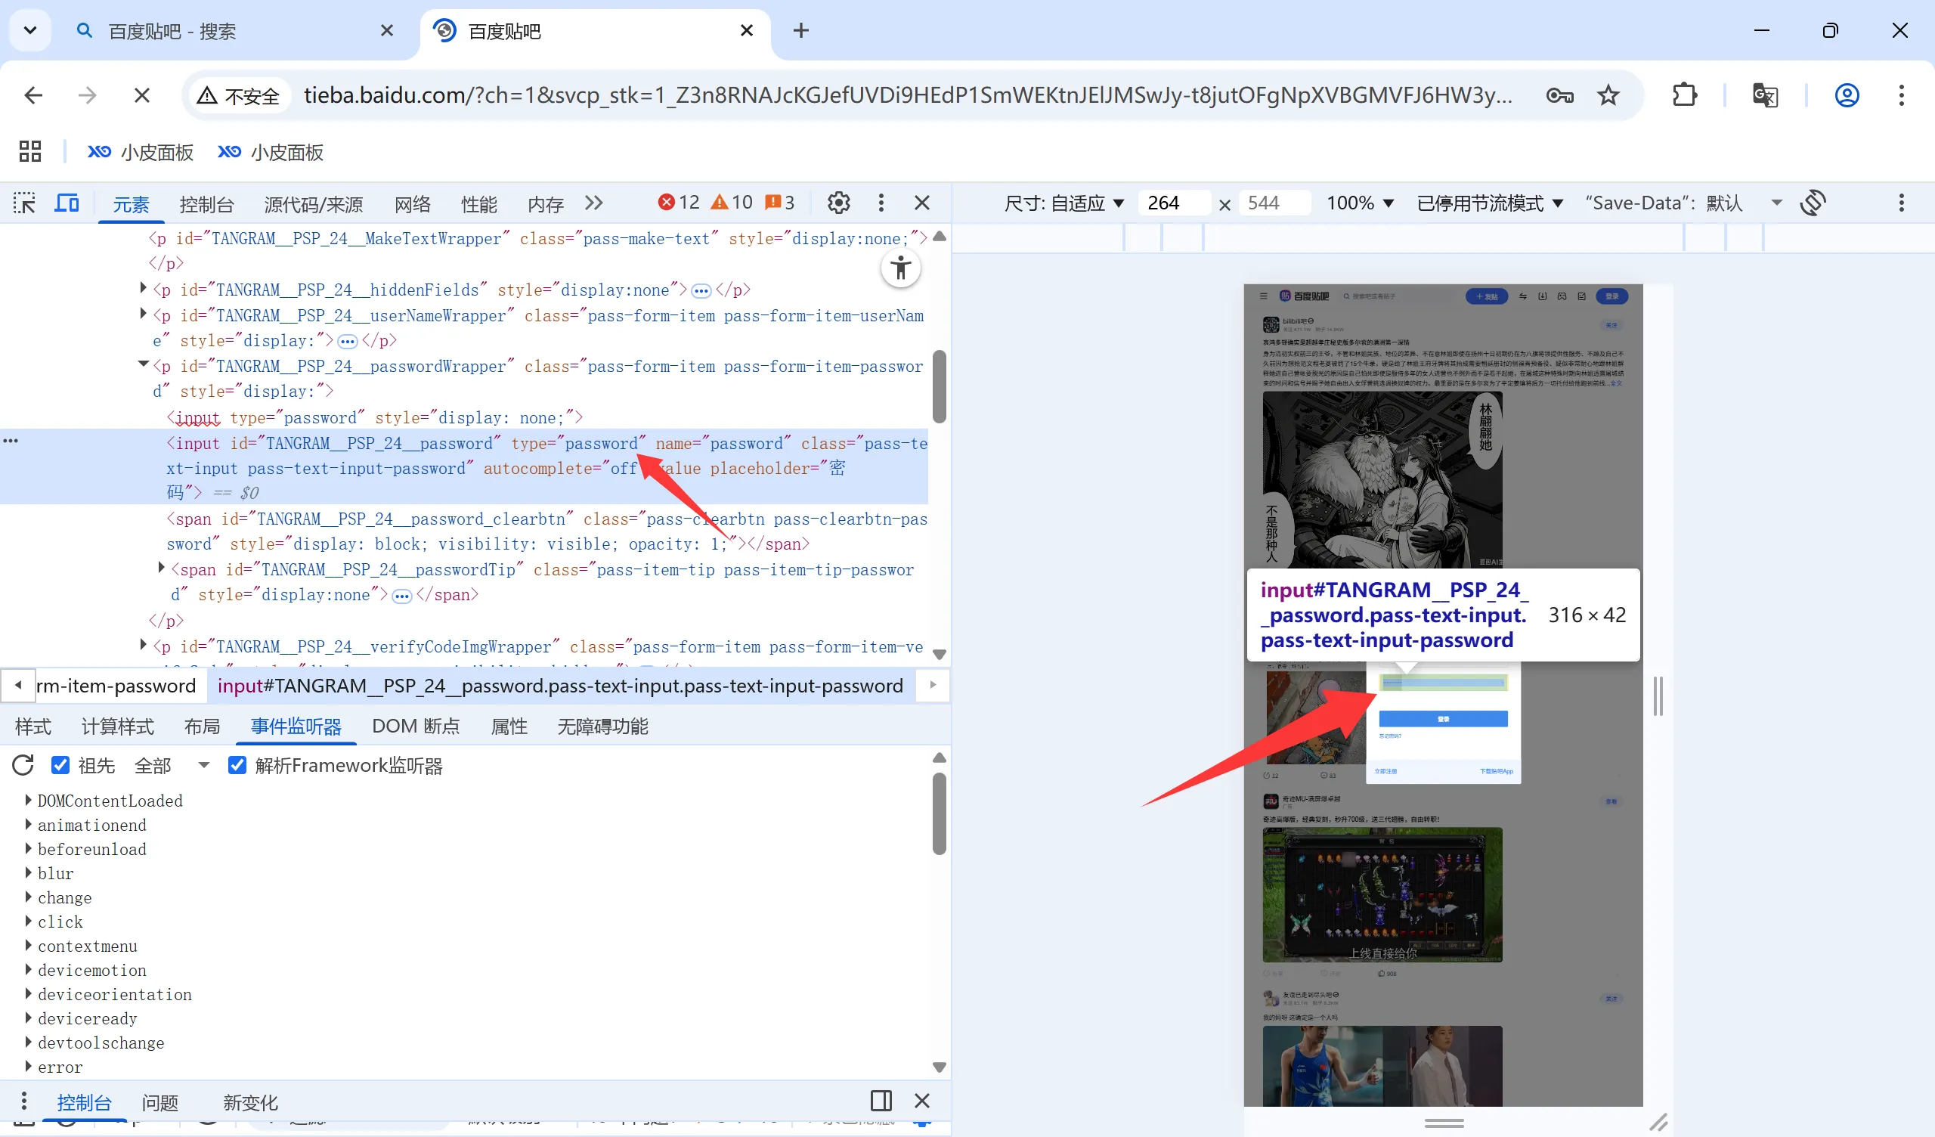This screenshot has width=1935, height=1137.
Task: Click the floating accessibility icon
Action: (900, 269)
